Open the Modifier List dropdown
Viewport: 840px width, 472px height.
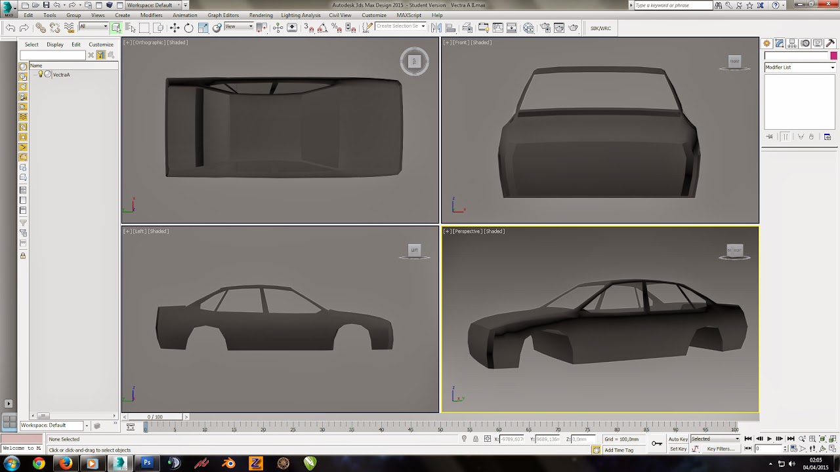(x=799, y=68)
